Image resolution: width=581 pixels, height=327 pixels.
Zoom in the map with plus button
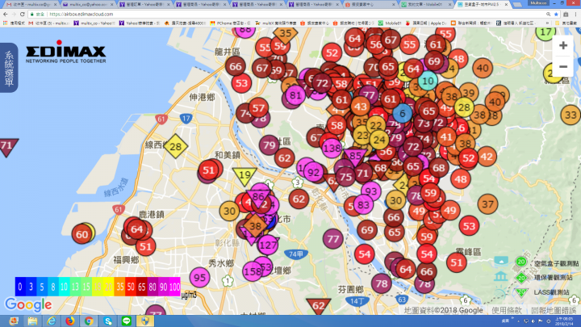tap(563, 45)
